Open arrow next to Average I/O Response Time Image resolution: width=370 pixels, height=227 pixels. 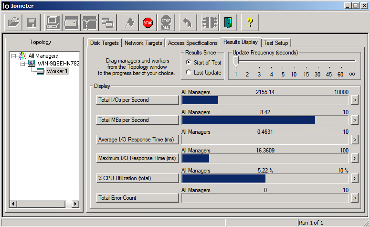point(354,140)
